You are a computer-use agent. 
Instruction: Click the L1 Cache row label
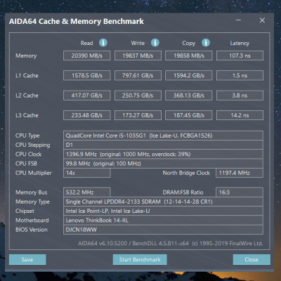(x=27, y=76)
